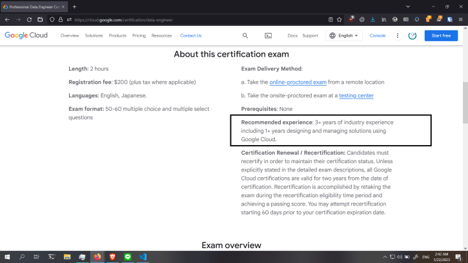Follow the online-proctored exam link

pyautogui.click(x=298, y=82)
